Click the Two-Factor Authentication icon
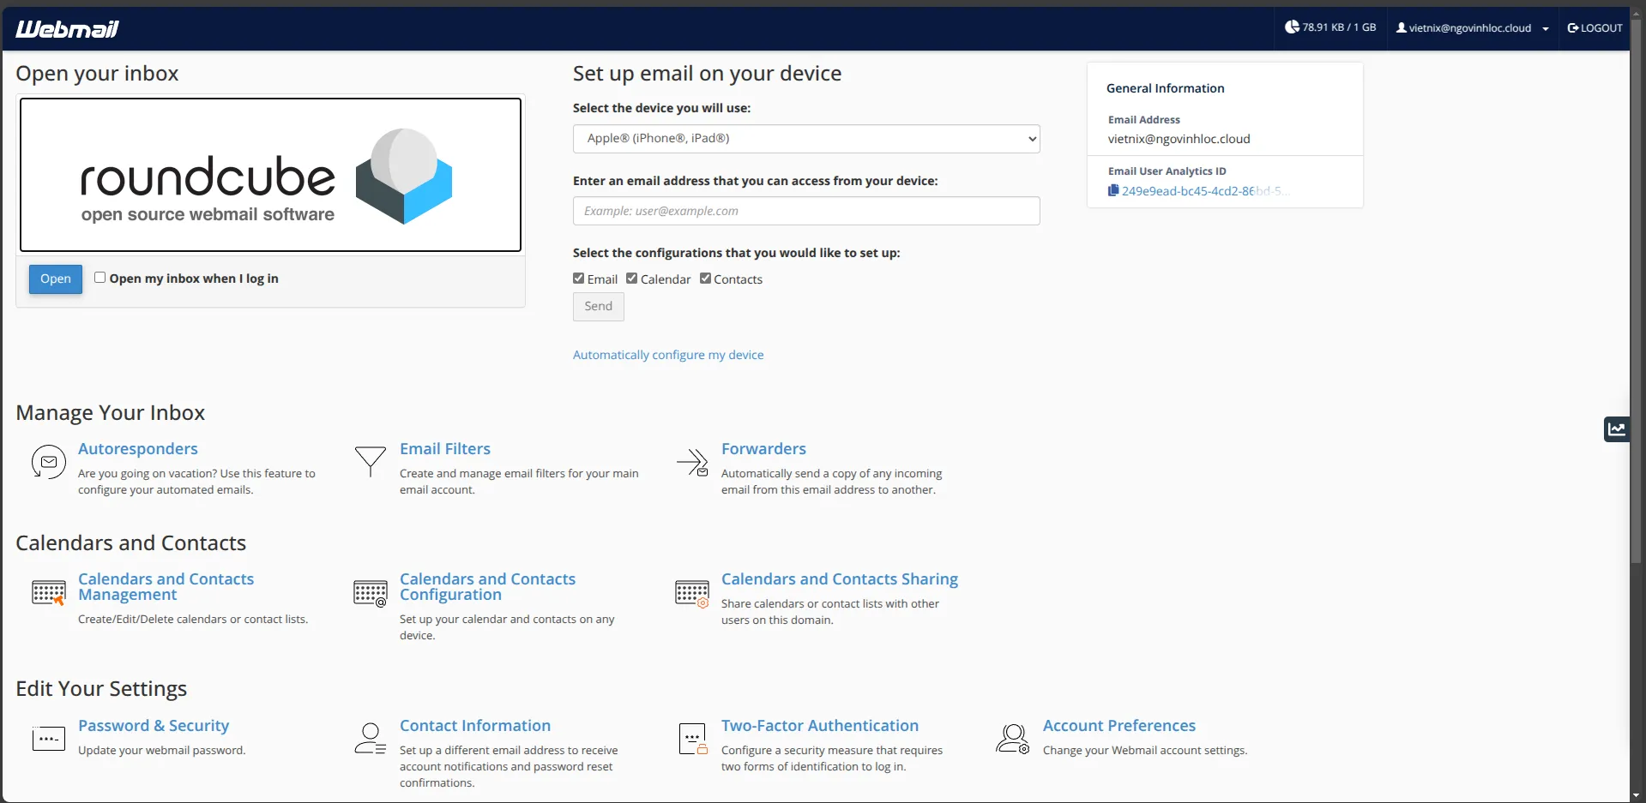Viewport: 1646px width, 803px height. (x=692, y=739)
